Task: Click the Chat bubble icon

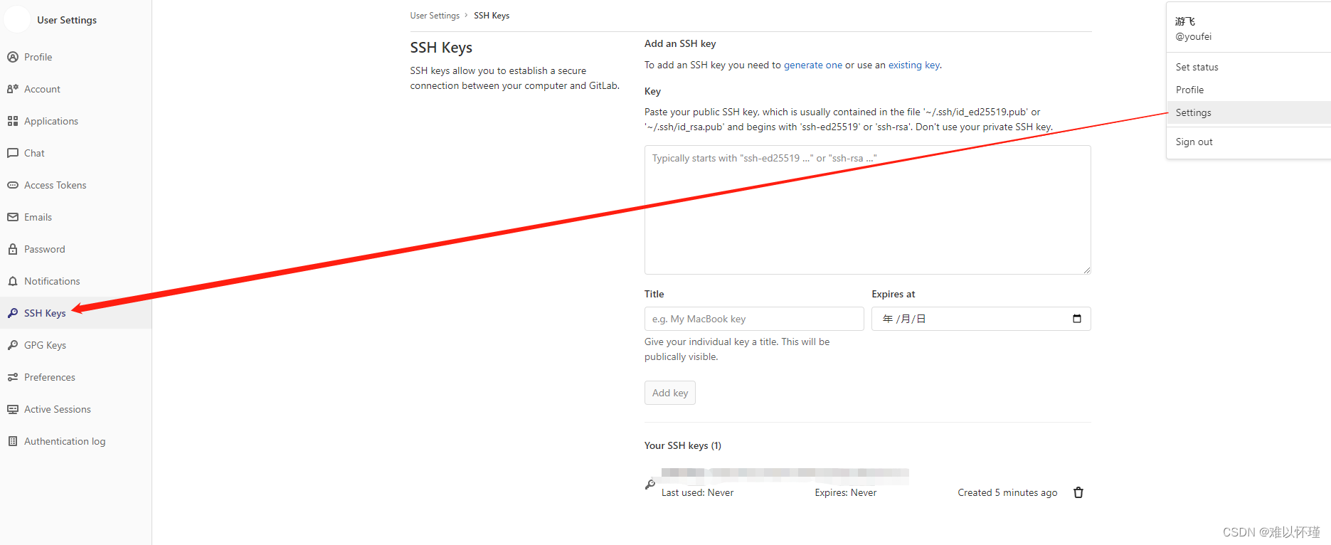Action: [x=13, y=153]
